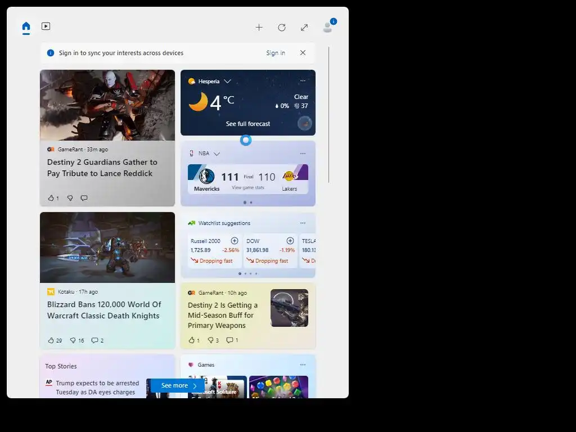Add widgets with the plus icon
This screenshot has height=432, width=576.
tap(259, 28)
